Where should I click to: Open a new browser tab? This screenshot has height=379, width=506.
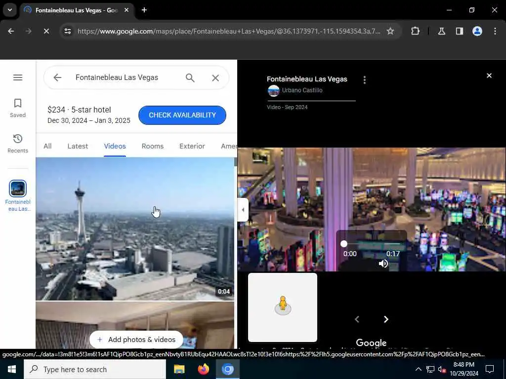coord(144,10)
